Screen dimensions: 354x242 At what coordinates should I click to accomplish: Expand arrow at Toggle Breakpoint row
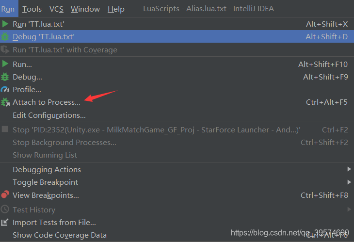[349, 182]
